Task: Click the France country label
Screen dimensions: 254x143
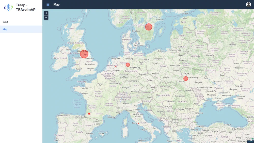Action: click(99, 96)
